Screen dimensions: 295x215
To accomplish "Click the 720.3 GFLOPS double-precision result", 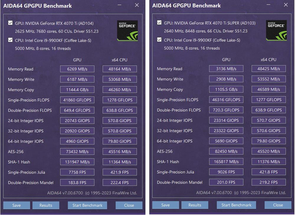I will [x=226, y=110].
